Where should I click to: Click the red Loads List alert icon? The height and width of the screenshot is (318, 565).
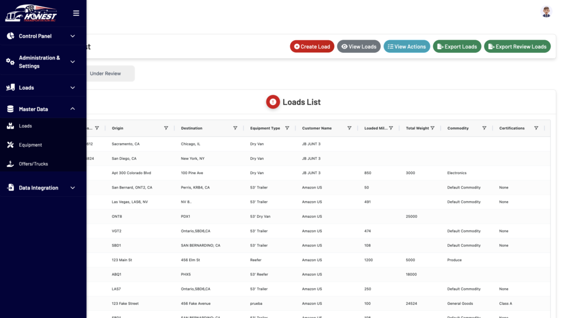click(273, 102)
